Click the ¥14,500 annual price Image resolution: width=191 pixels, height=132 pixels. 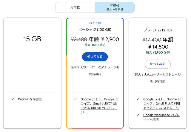point(158,47)
